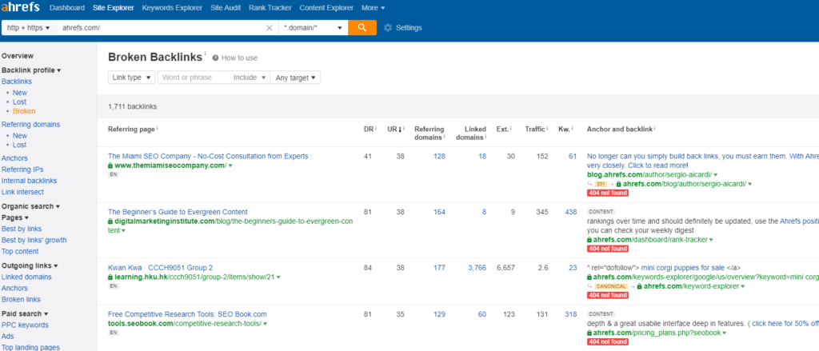Open Backlinks in the sidebar
Screen dimensions: 819x351
17,82
